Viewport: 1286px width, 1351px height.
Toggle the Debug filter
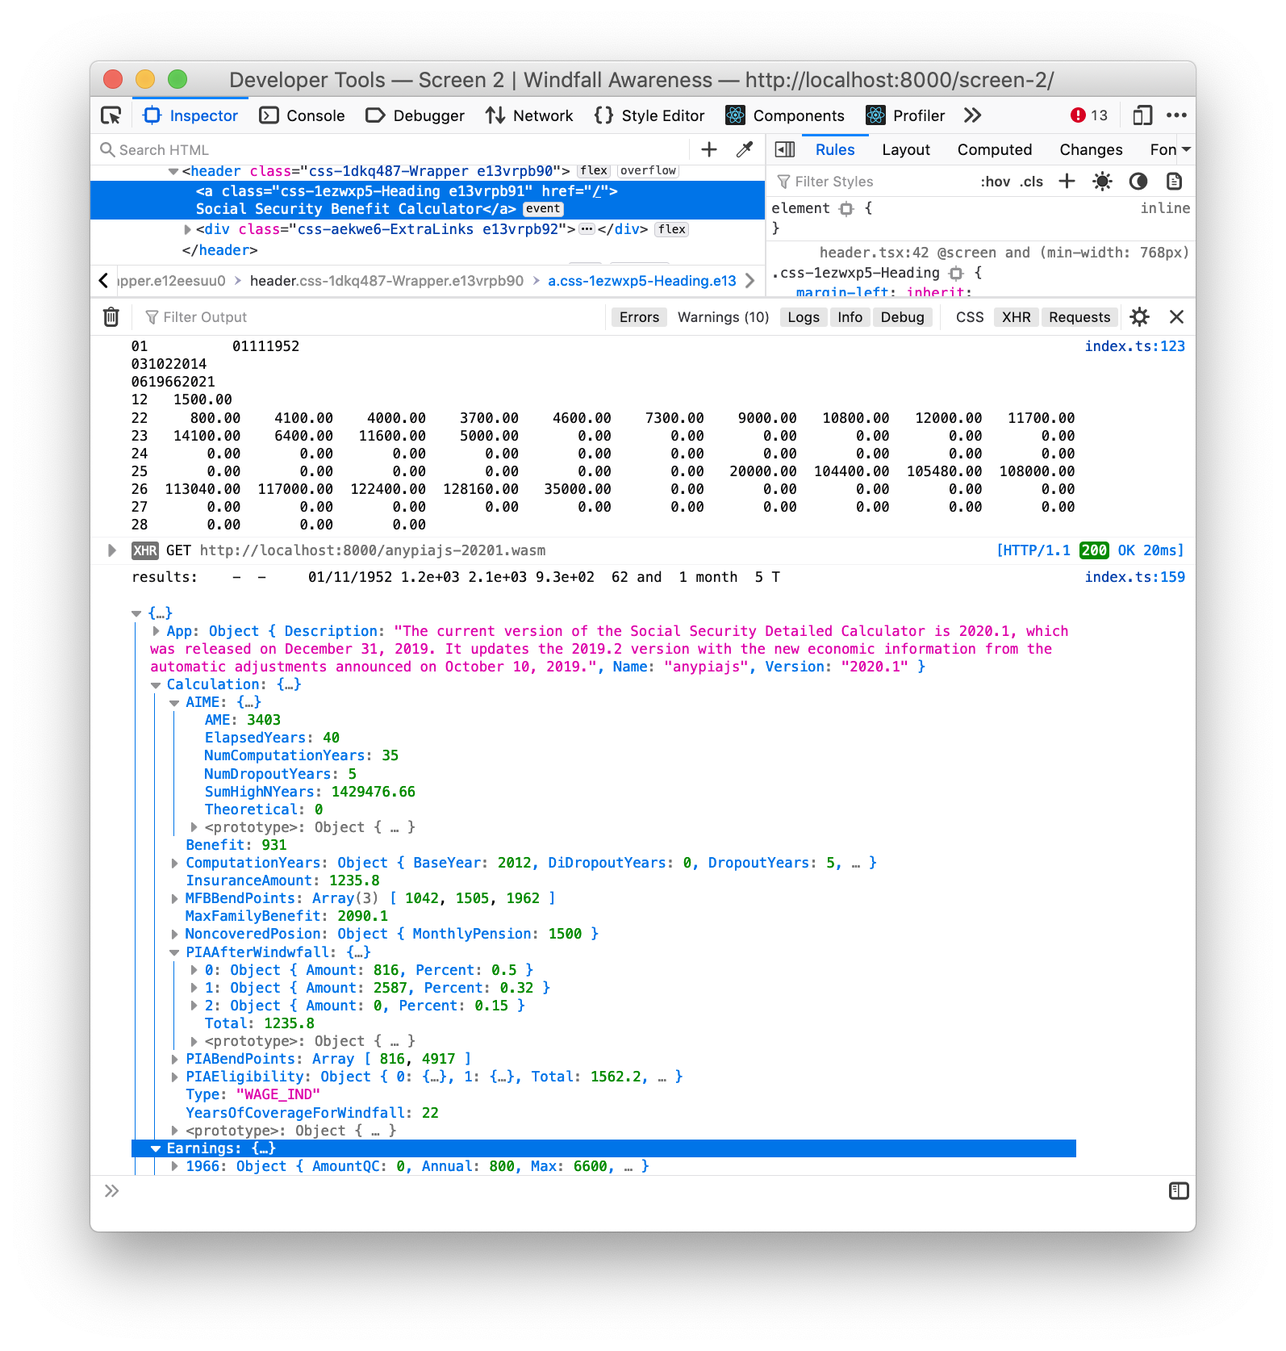[x=902, y=317]
